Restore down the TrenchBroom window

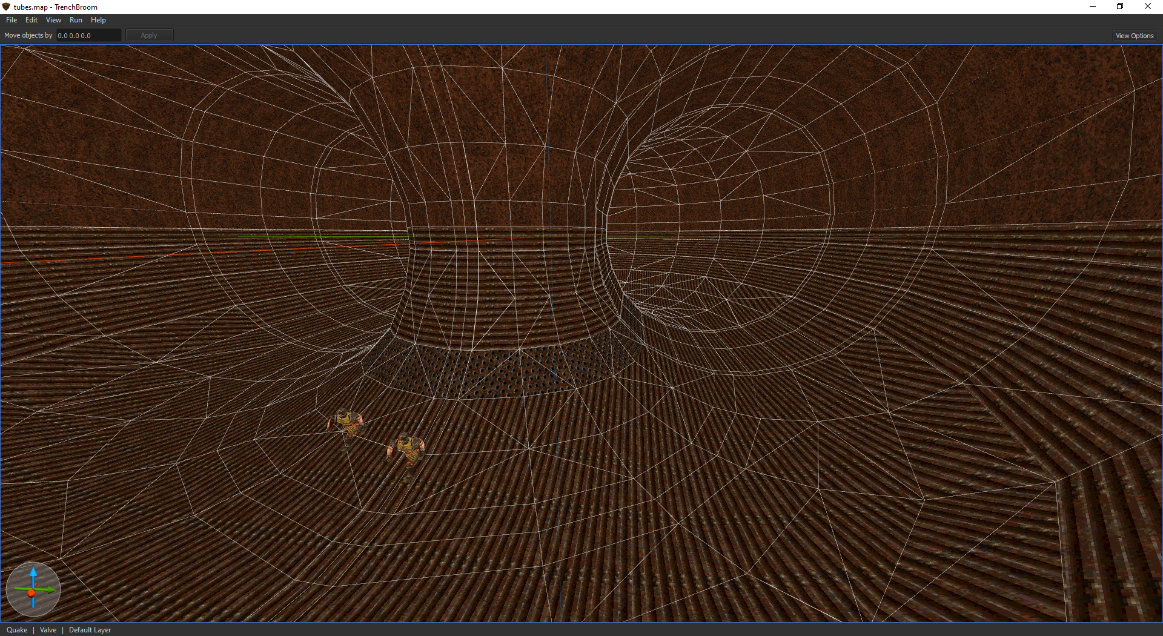[1120, 7]
